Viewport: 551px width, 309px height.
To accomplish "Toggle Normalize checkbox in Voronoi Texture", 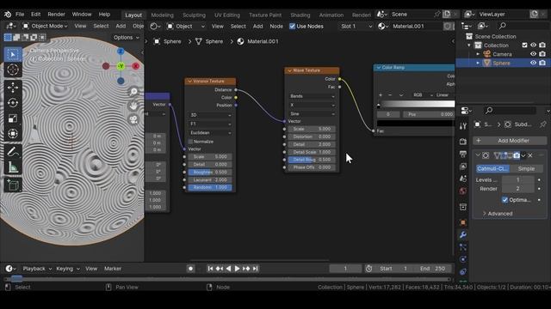I will coord(190,142).
